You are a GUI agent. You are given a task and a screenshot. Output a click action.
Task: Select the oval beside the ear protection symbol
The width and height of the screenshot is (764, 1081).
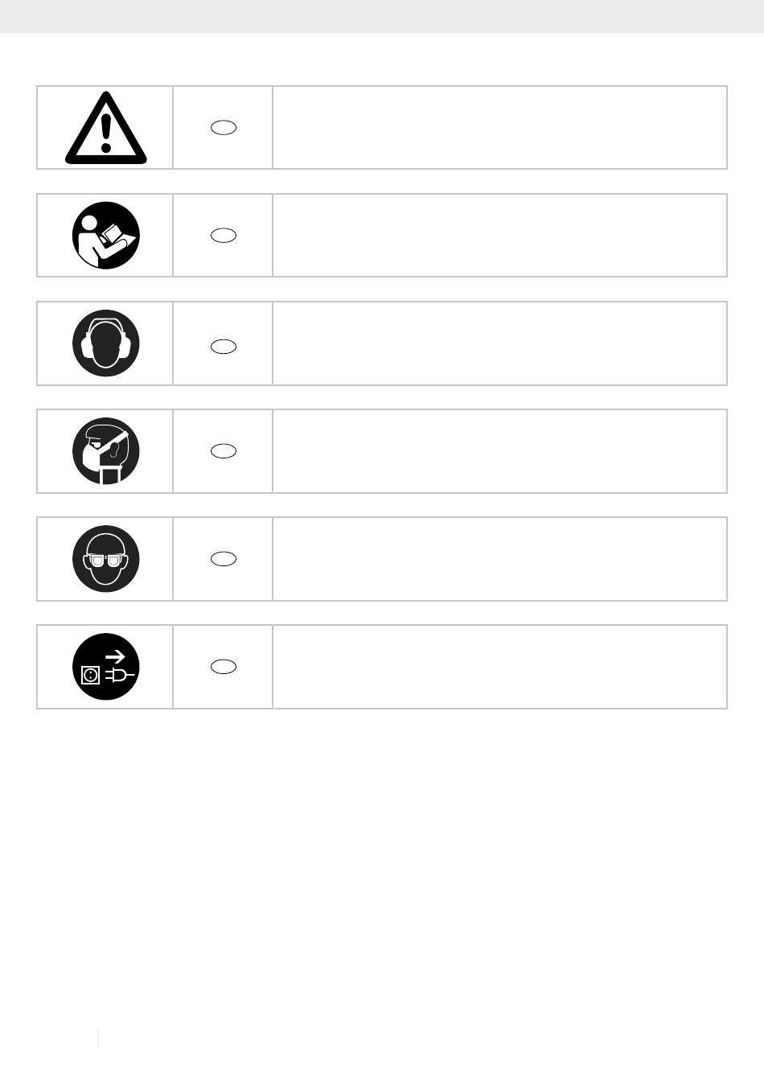tap(224, 346)
